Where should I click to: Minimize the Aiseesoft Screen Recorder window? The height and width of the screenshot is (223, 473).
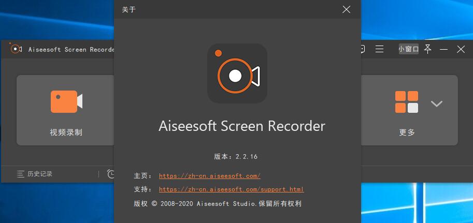[444, 50]
